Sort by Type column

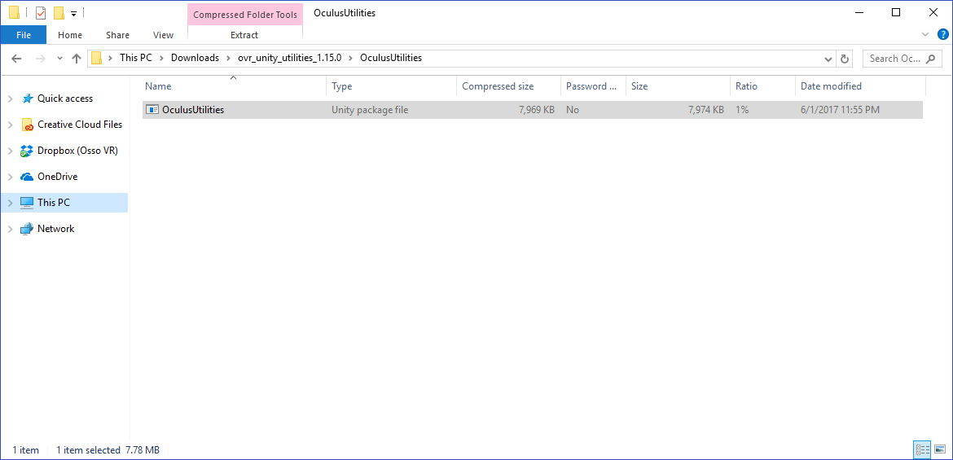pos(392,86)
